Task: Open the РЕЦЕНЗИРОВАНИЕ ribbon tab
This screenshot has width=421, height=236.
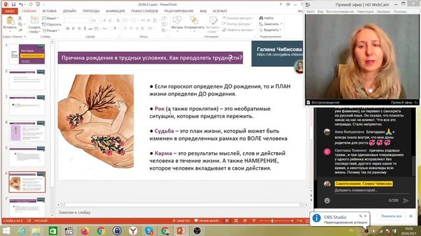Action: [178, 11]
